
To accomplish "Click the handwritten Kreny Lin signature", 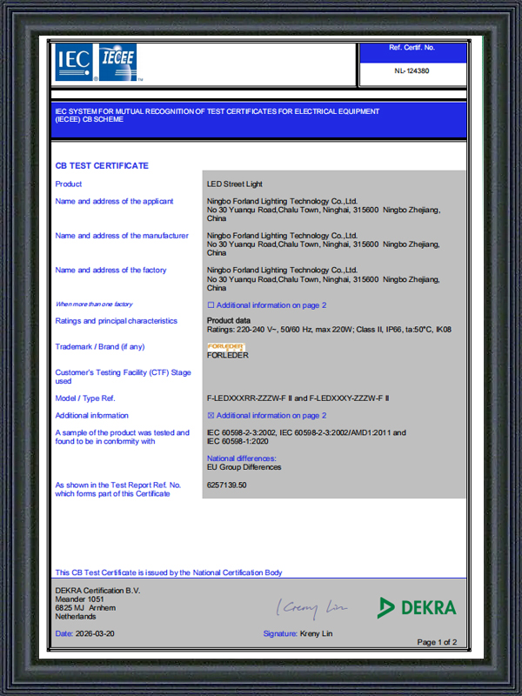I will coord(312,608).
